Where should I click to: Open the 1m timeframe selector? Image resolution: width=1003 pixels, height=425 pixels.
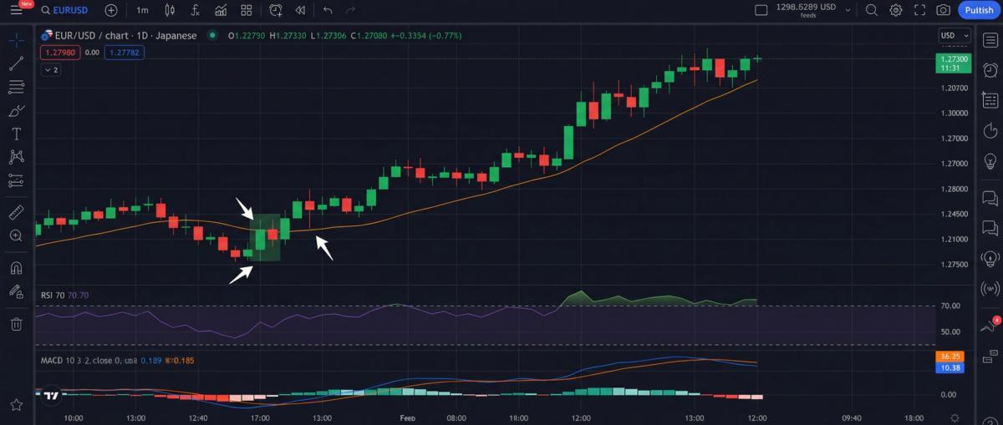[142, 10]
